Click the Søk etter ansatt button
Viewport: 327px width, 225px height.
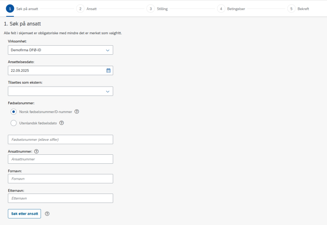(x=25, y=214)
